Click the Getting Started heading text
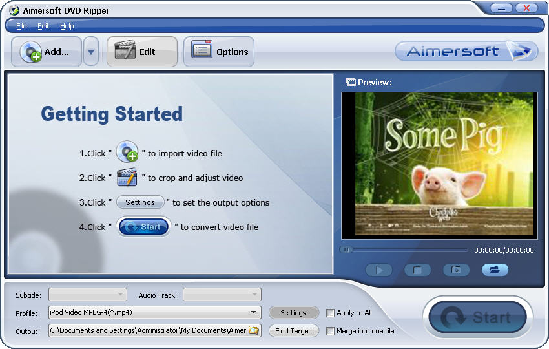This screenshot has height=349, width=549. (112, 114)
